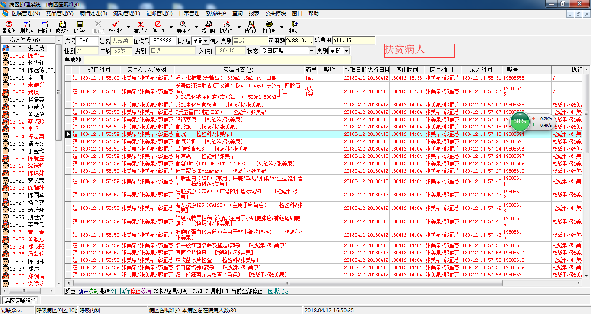591x314 pixels.
Task: Open the 报表 menu
Action: tap(254, 13)
